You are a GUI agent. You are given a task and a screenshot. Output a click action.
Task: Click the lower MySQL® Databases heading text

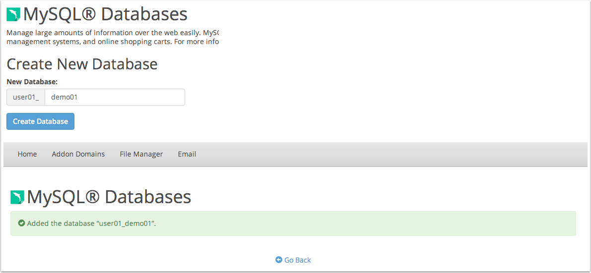tap(109, 197)
